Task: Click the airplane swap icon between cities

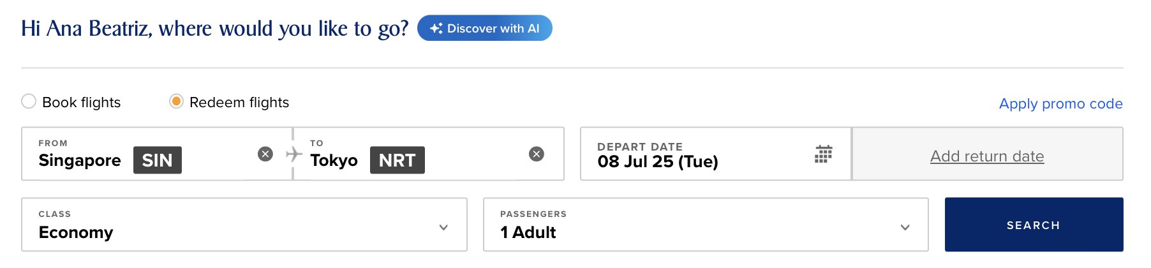Action: (293, 154)
